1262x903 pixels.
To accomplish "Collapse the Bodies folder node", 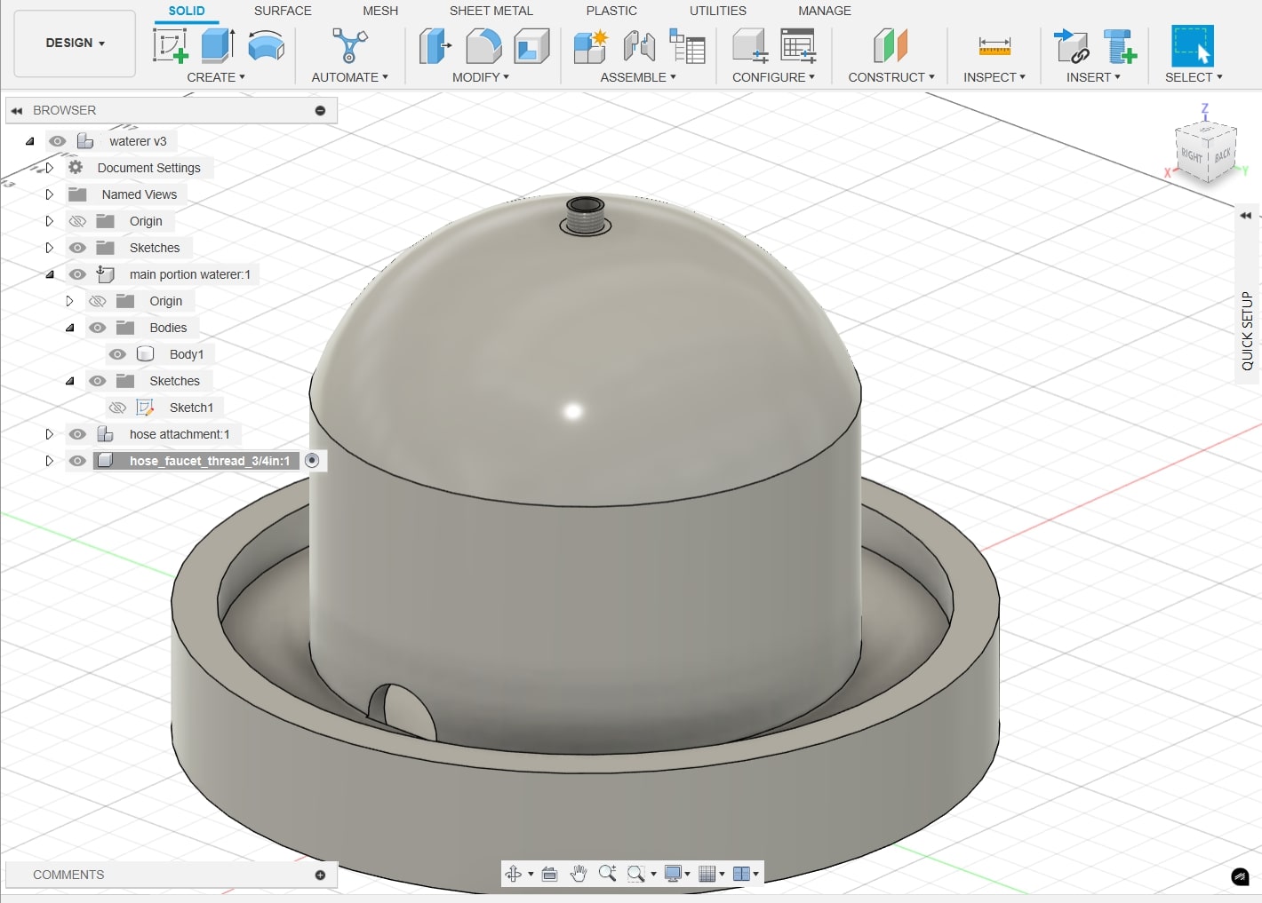I will coord(69,328).
